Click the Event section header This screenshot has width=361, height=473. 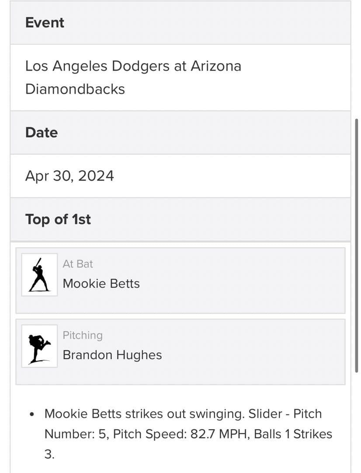point(45,23)
